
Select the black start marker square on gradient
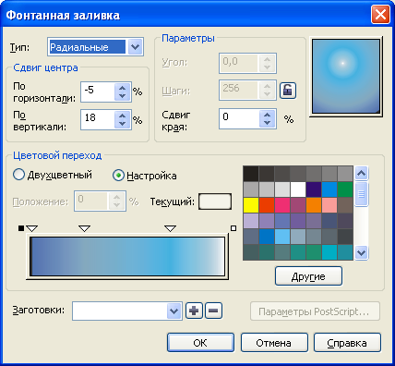(x=21, y=228)
